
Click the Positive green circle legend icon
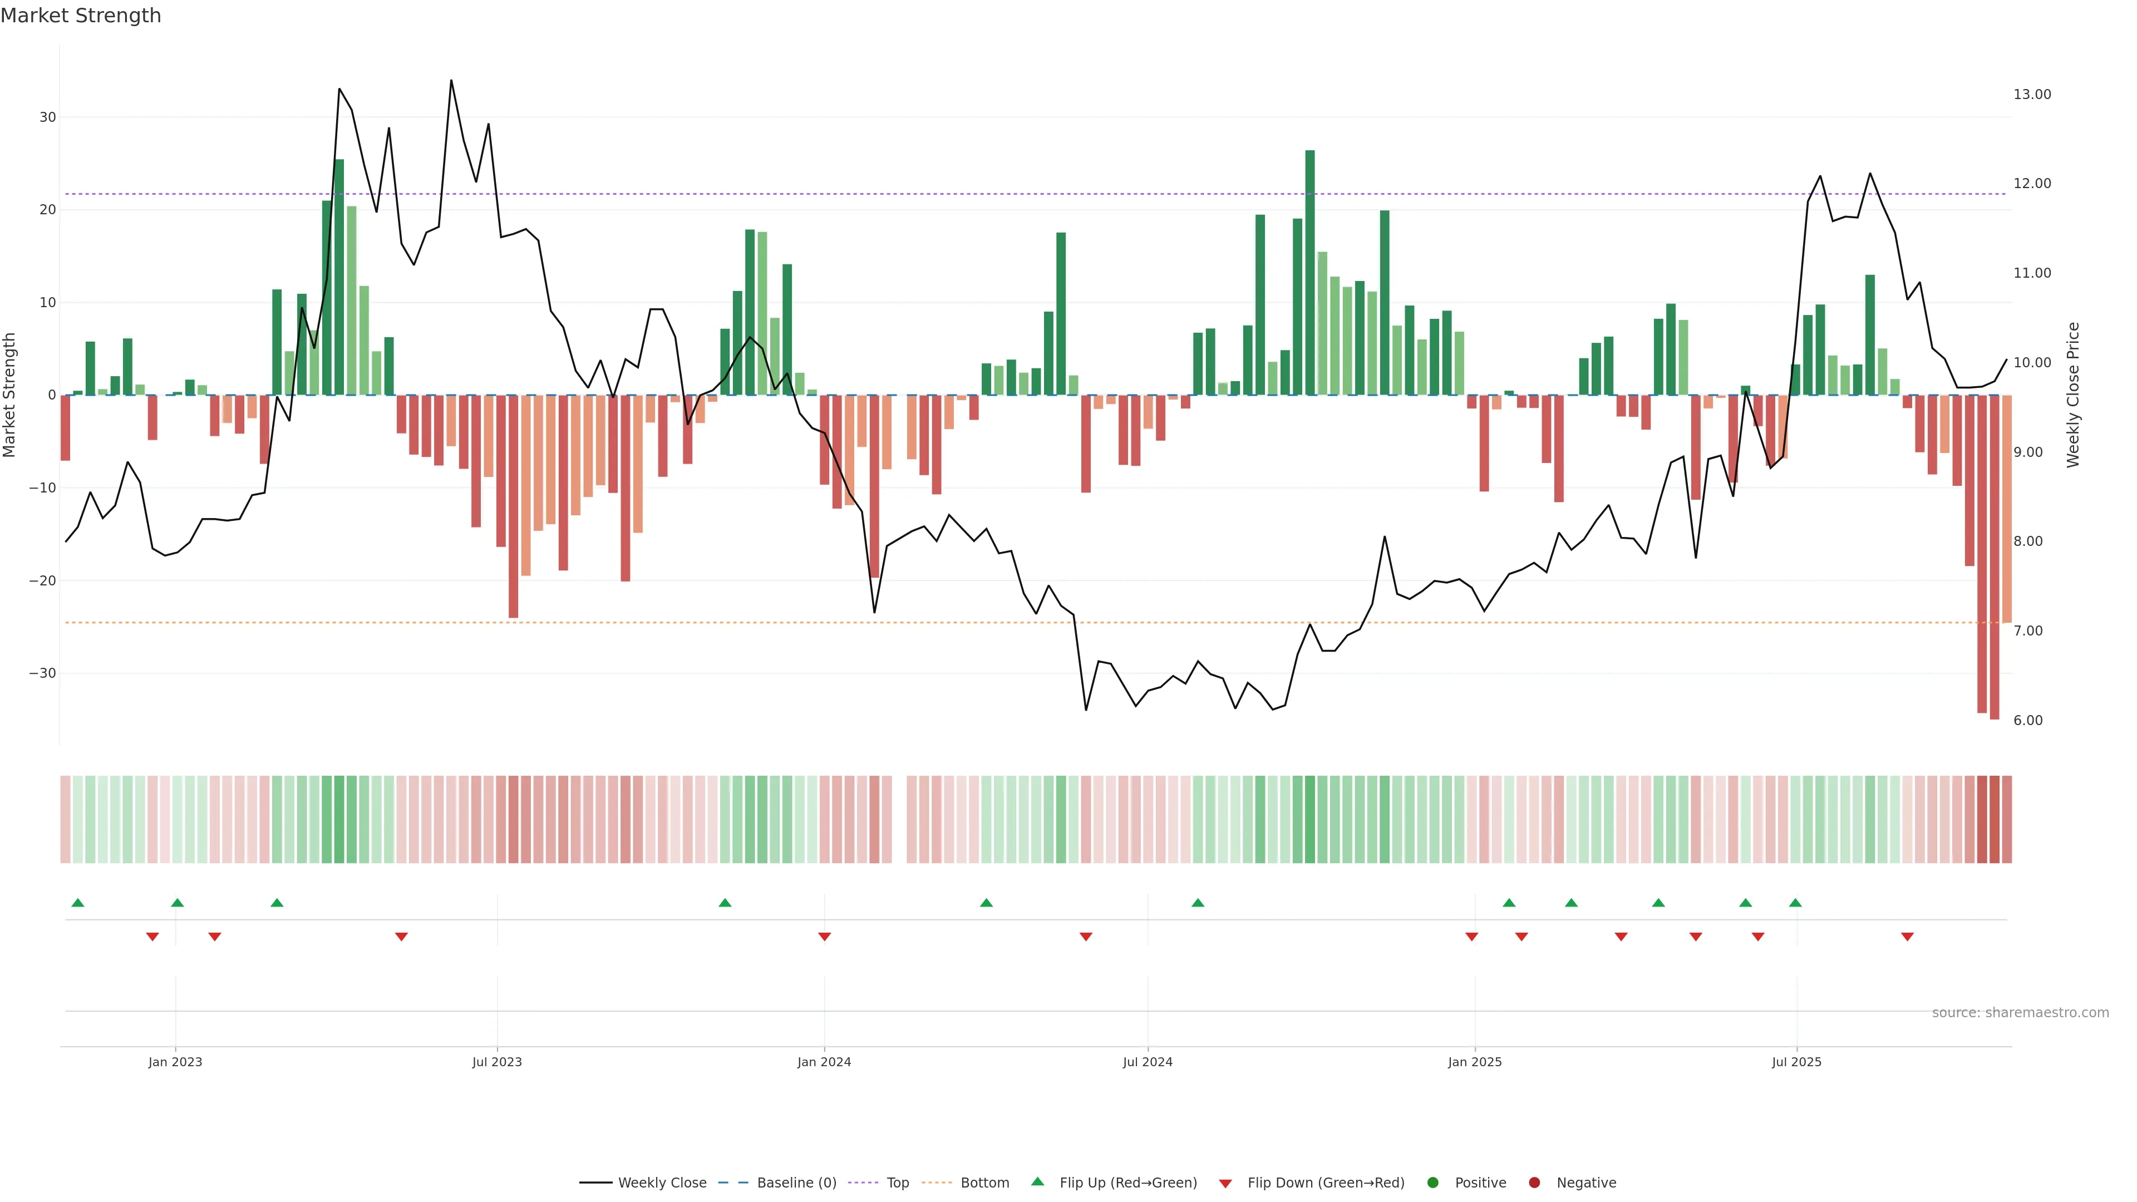1432,1182
